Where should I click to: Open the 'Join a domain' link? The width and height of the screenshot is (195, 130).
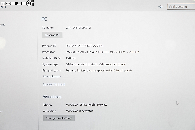coord(52,76)
